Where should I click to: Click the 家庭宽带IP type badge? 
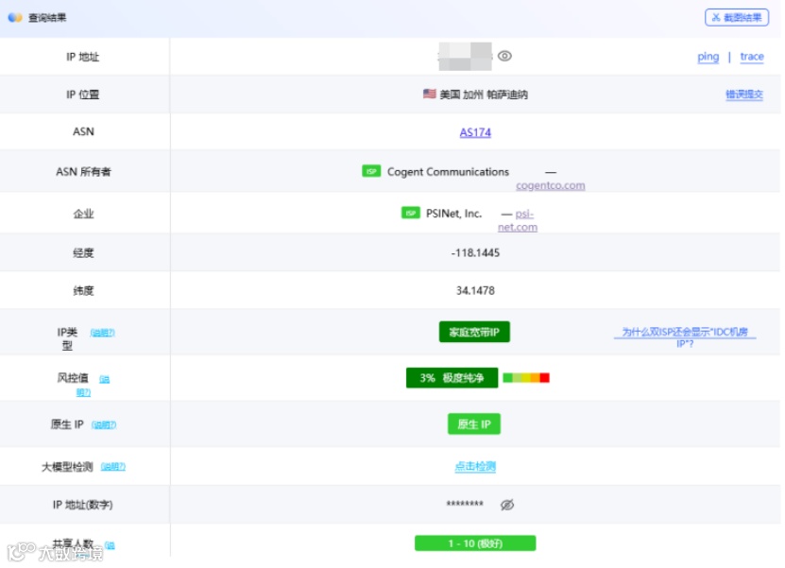[474, 332]
